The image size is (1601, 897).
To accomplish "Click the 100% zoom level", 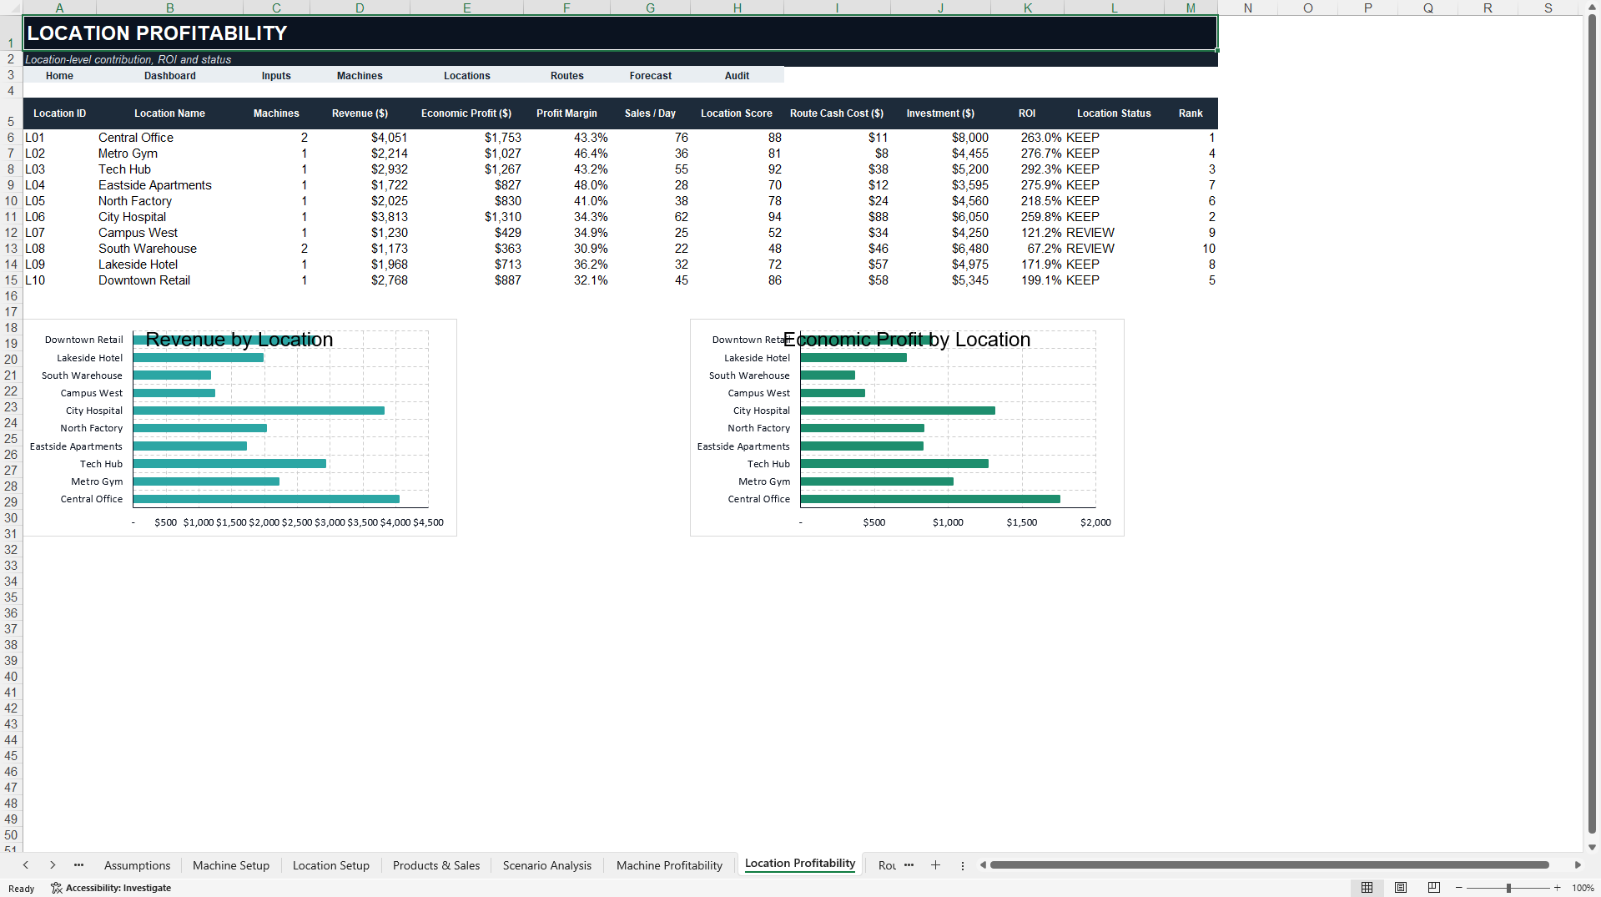I will [1583, 888].
